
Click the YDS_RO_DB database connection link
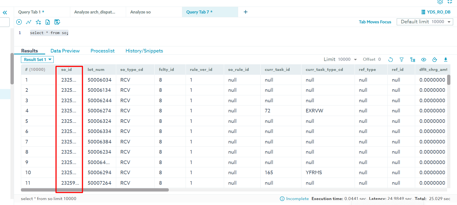[436, 12]
